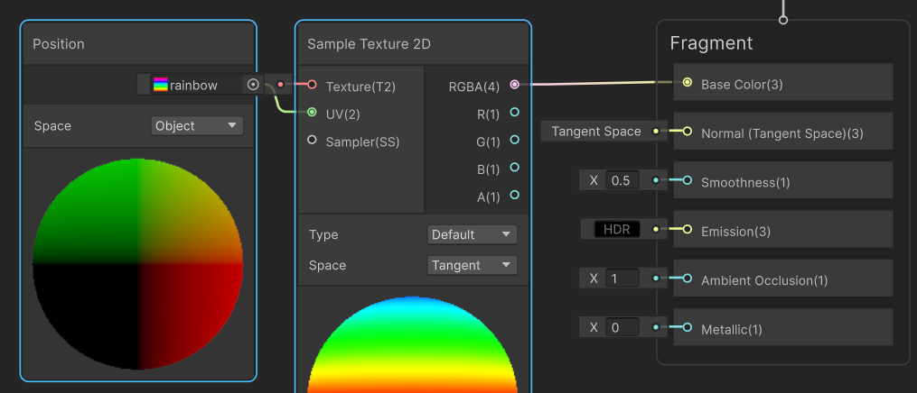Open the Position node Space dropdown
The image size is (917, 393).
[x=197, y=125]
